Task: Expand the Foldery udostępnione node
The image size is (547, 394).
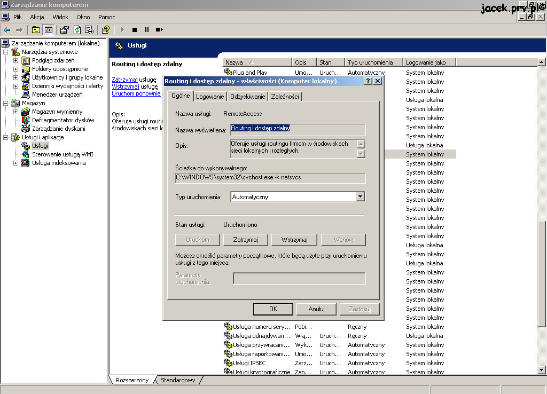Action: (x=15, y=69)
